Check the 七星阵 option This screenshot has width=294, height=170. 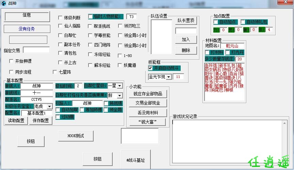[55, 72]
